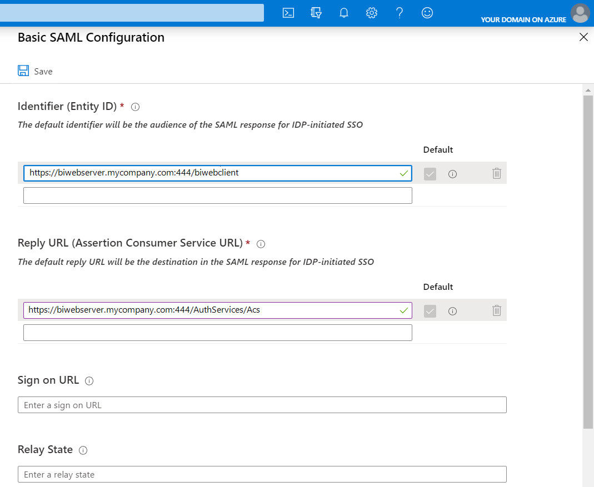The width and height of the screenshot is (594, 487).
Task: Click the vertical scrollbar up arrow
Action: pyautogui.click(x=588, y=89)
